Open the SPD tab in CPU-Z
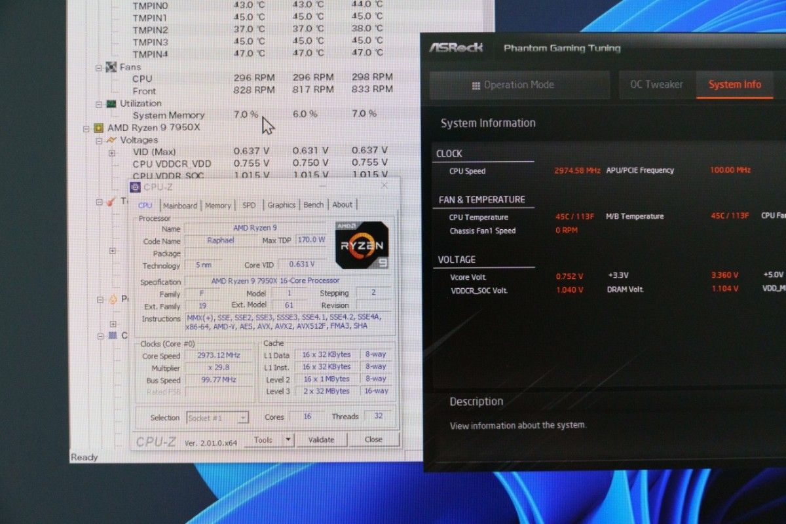 (249, 205)
